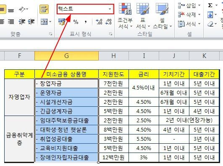The width and height of the screenshot is (223, 166).
Task: Select the 5.50% interest cell
Action: point(144,139)
